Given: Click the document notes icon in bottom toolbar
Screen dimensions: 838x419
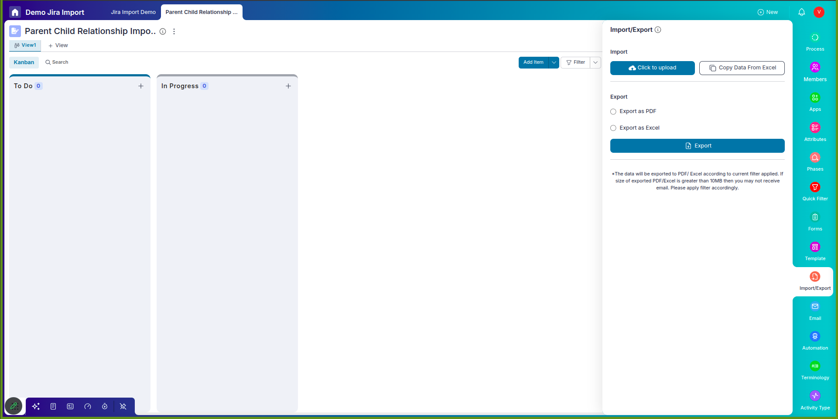Looking at the screenshot, I should coord(53,406).
